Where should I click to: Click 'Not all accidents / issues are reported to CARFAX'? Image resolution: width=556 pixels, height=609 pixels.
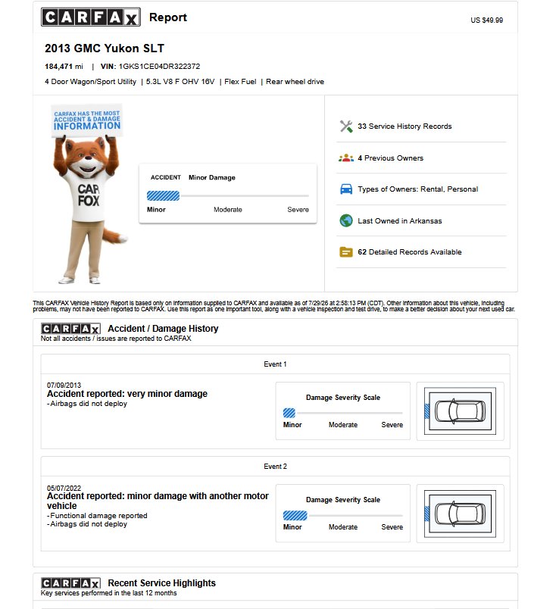pos(116,339)
